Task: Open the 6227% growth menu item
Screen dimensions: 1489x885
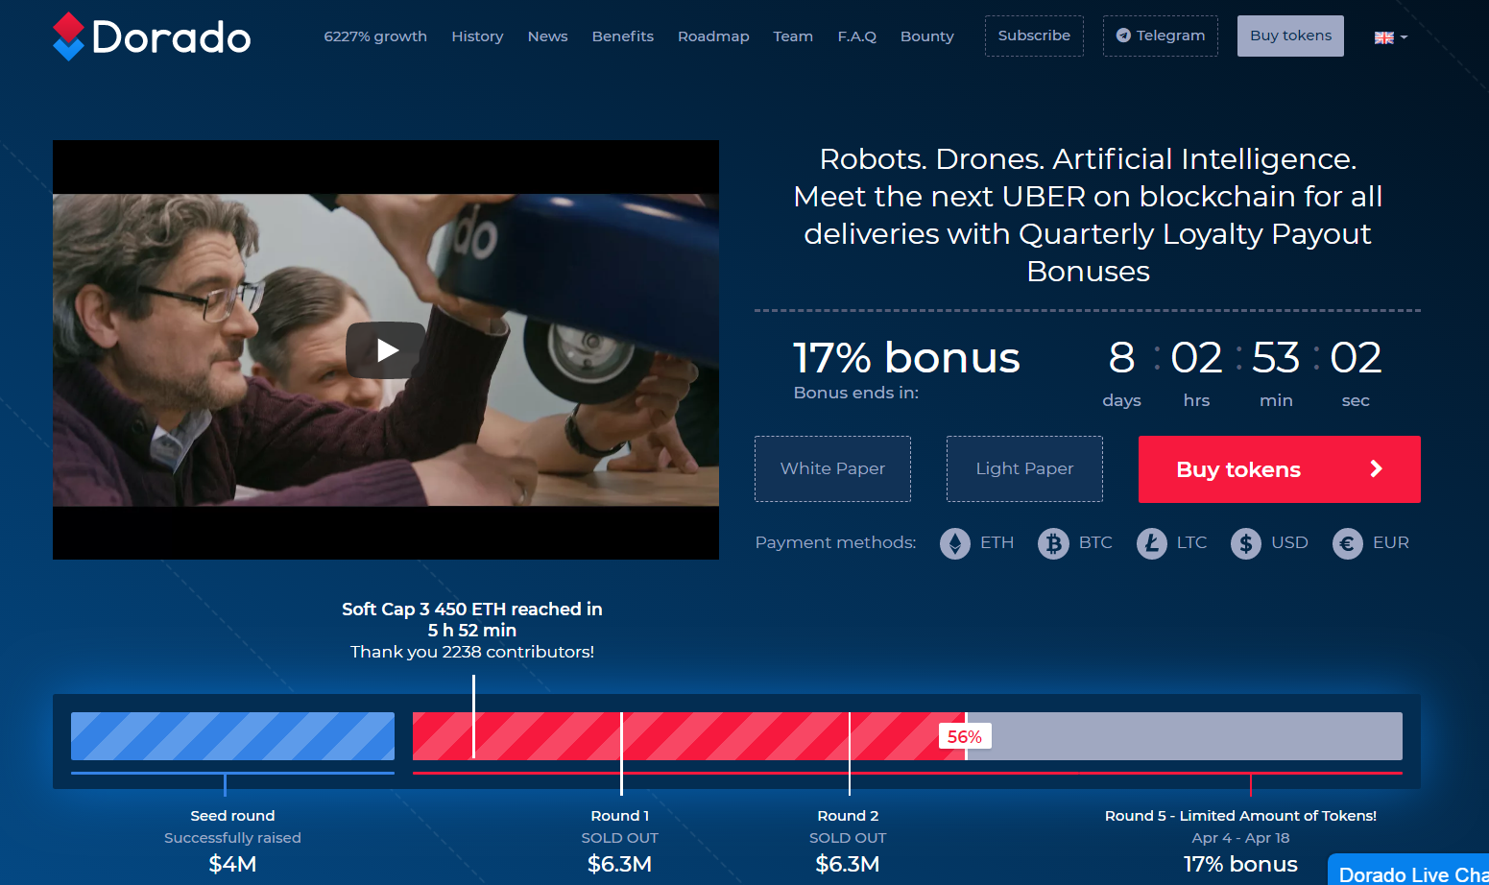Action: pyautogui.click(x=375, y=36)
